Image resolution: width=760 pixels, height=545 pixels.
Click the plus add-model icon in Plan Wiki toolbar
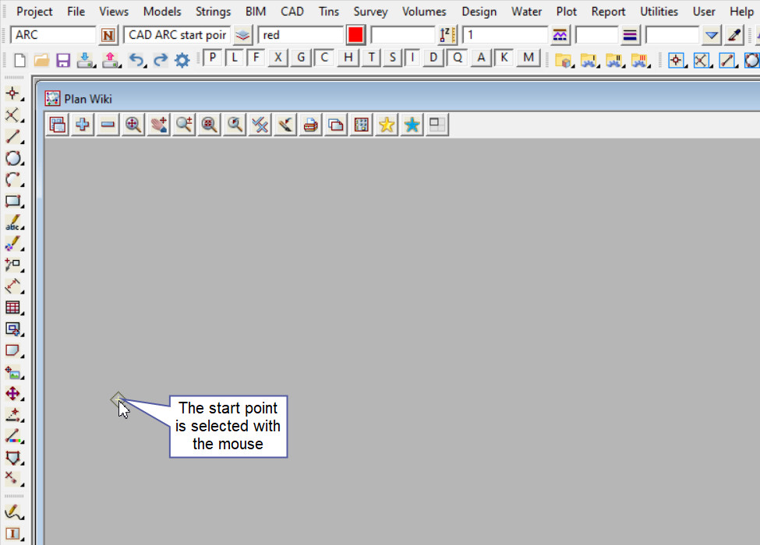82,125
